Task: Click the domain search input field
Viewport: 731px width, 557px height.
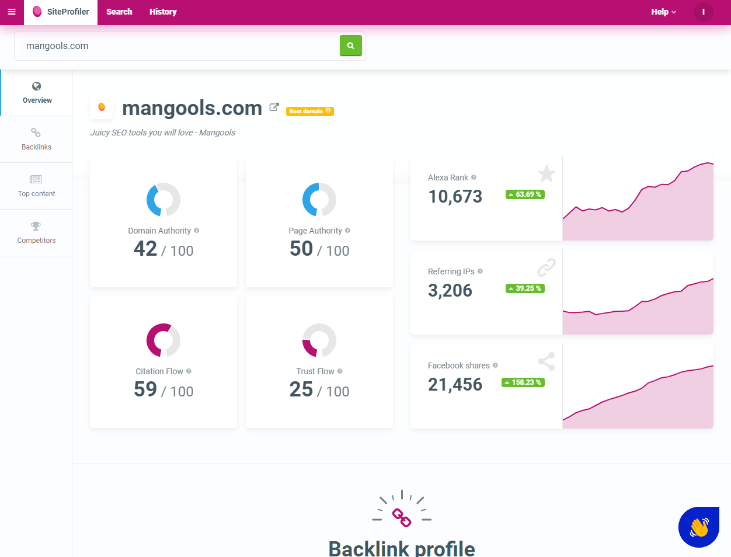Action: [177, 46]
